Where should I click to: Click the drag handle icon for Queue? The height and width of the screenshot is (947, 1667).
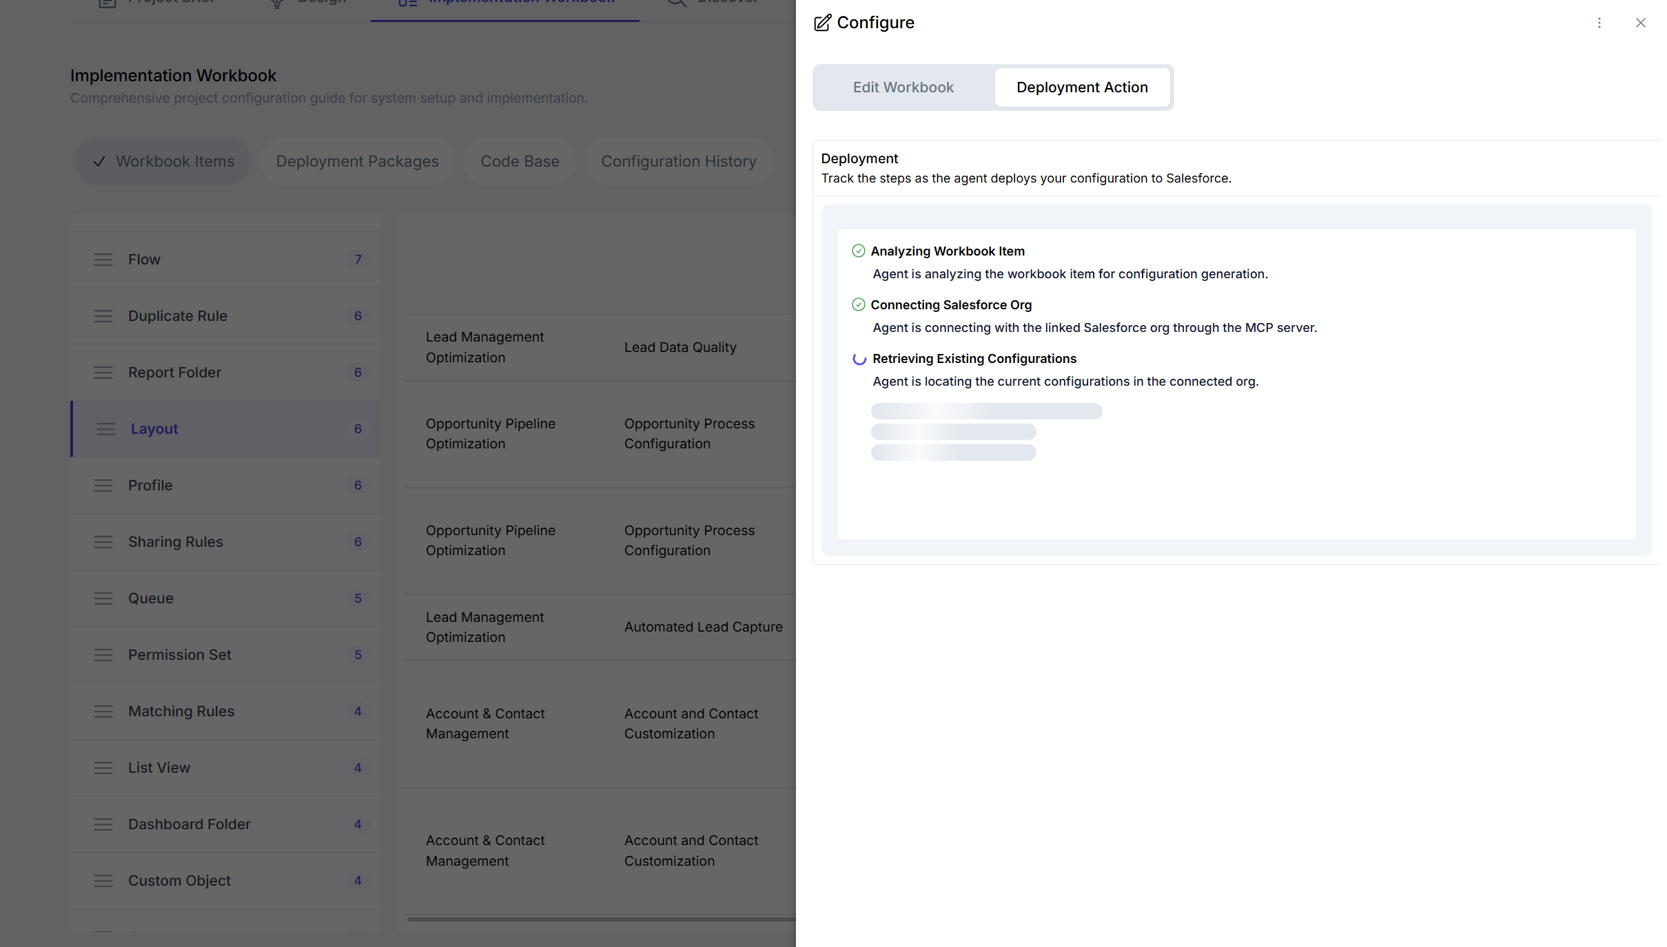click(x=103, y=599)
